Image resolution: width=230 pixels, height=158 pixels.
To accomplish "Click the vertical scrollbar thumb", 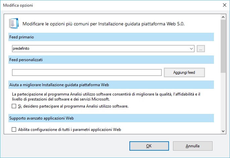I will point(223,46).
